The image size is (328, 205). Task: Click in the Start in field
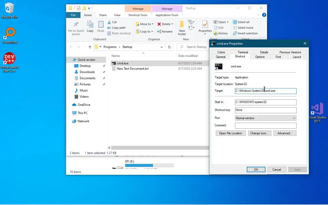[x=265, y=102]
